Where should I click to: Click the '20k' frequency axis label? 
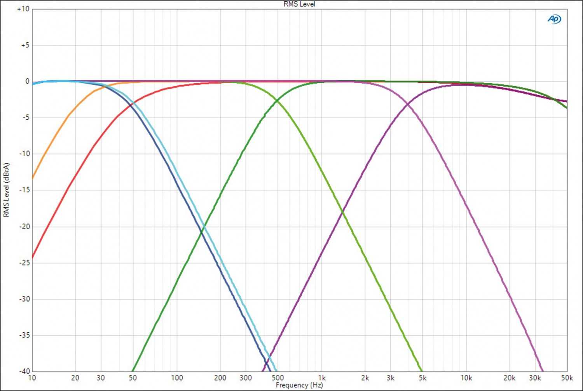pos(510,378)
